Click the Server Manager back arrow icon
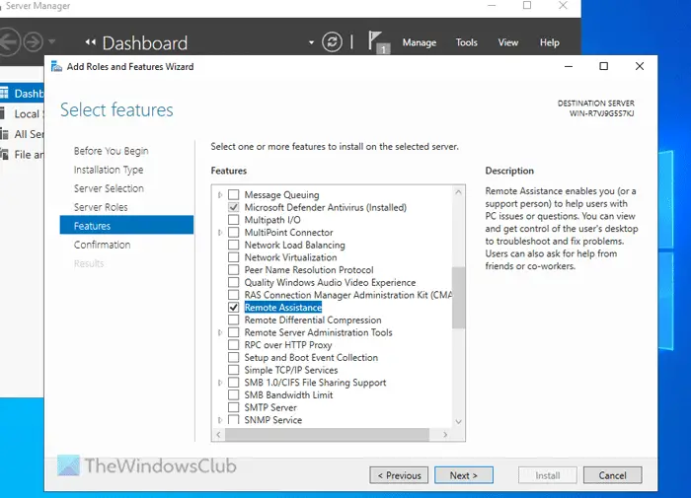691x498 pixels. [9, 42]
